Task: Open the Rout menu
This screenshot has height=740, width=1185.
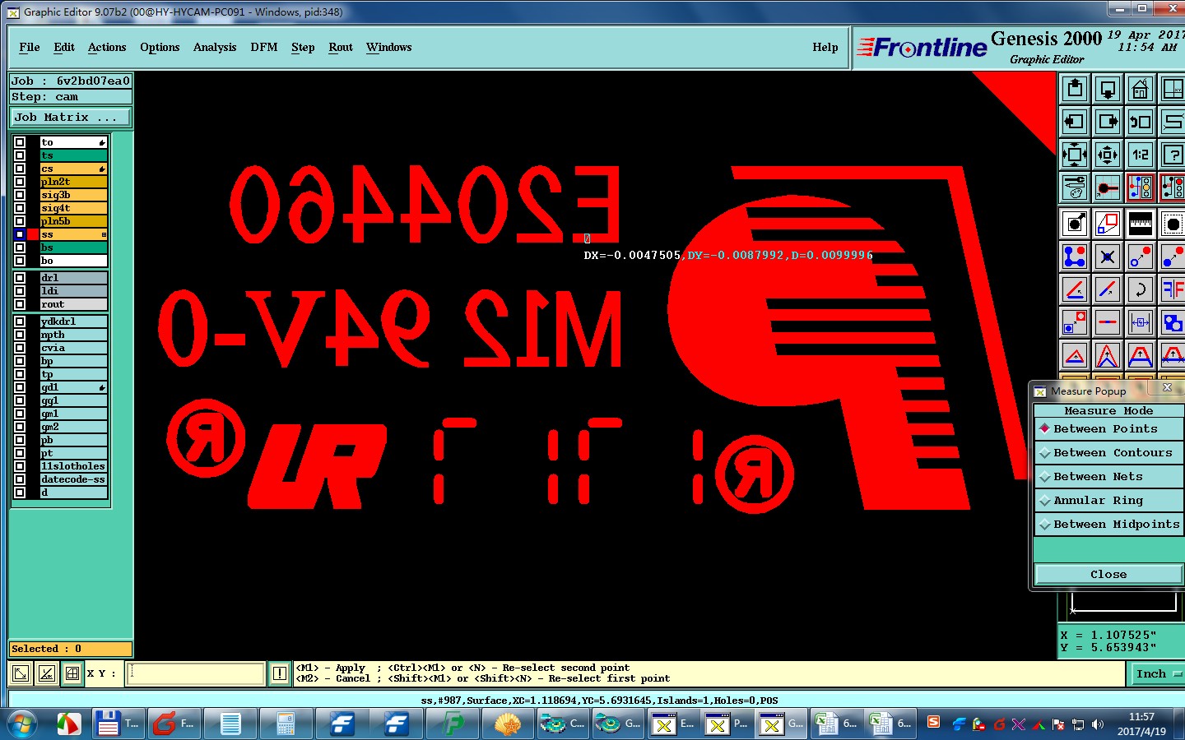Action: click(x=341, y=48)
